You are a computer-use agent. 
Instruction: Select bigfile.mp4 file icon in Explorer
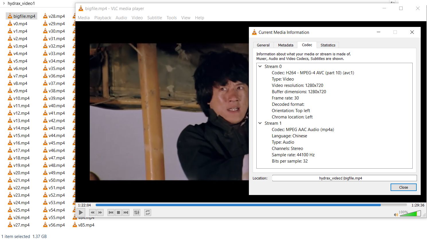(10, 16)
